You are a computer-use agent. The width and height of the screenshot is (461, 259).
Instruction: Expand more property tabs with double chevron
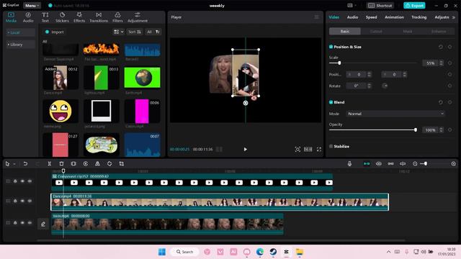454,17
